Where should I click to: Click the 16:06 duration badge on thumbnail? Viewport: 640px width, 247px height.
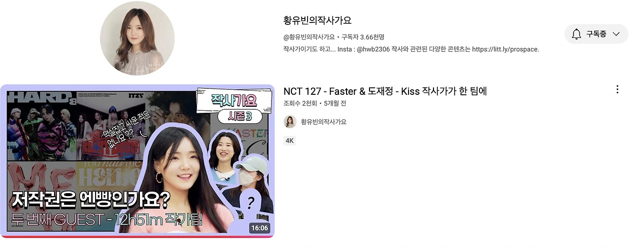(259, 228)
